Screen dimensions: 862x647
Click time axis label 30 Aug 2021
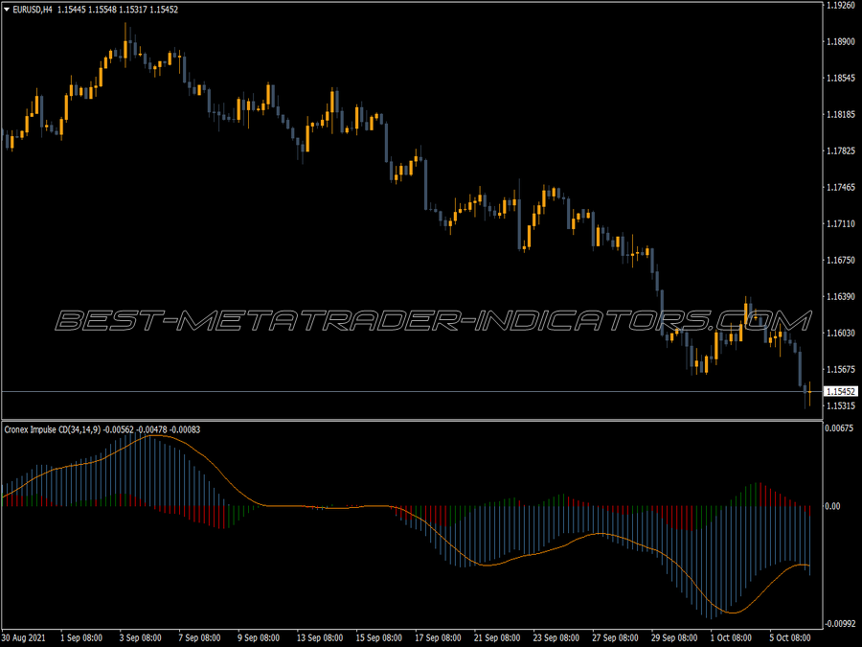point(24,638)
